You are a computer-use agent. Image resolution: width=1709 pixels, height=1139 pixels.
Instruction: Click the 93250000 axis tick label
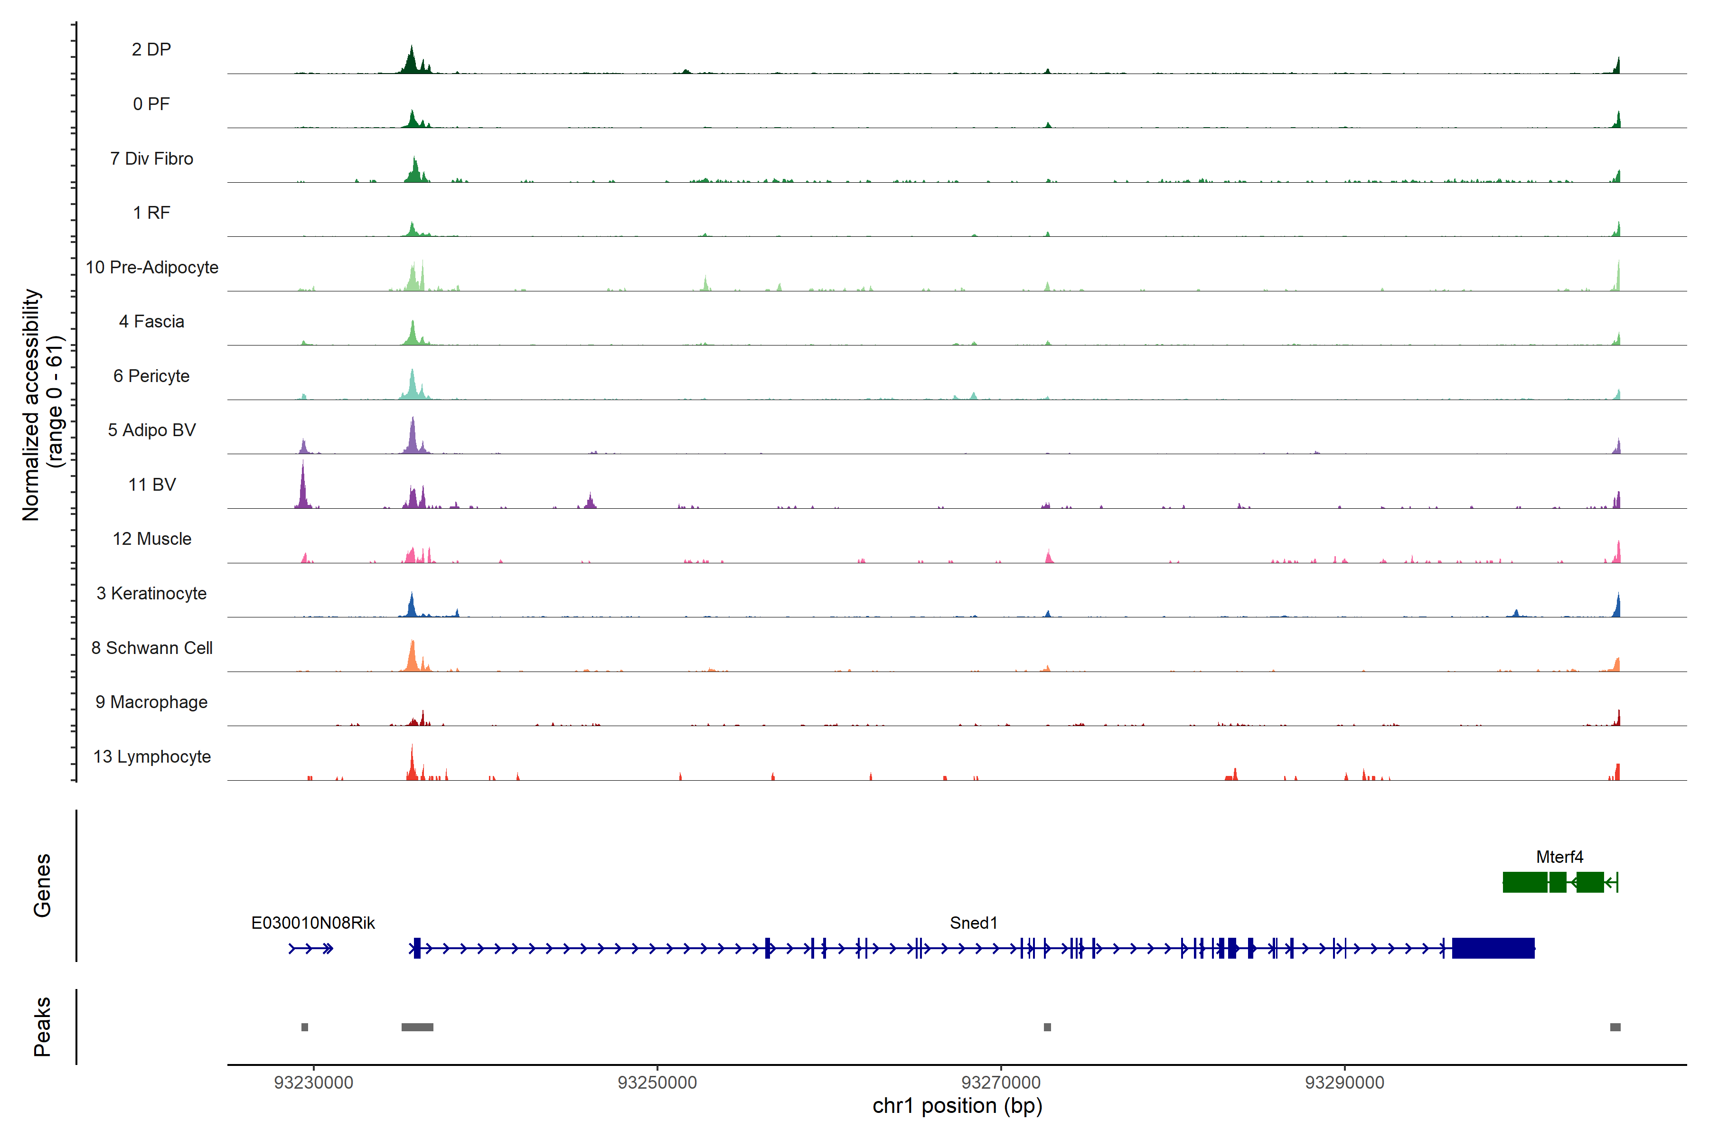click(x=657, y=1083)
